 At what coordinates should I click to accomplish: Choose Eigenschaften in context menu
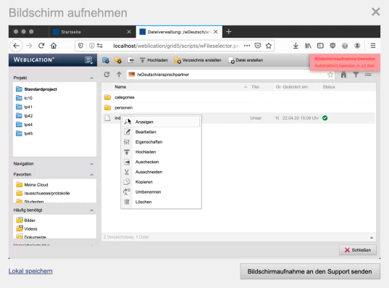coord(161,142)
